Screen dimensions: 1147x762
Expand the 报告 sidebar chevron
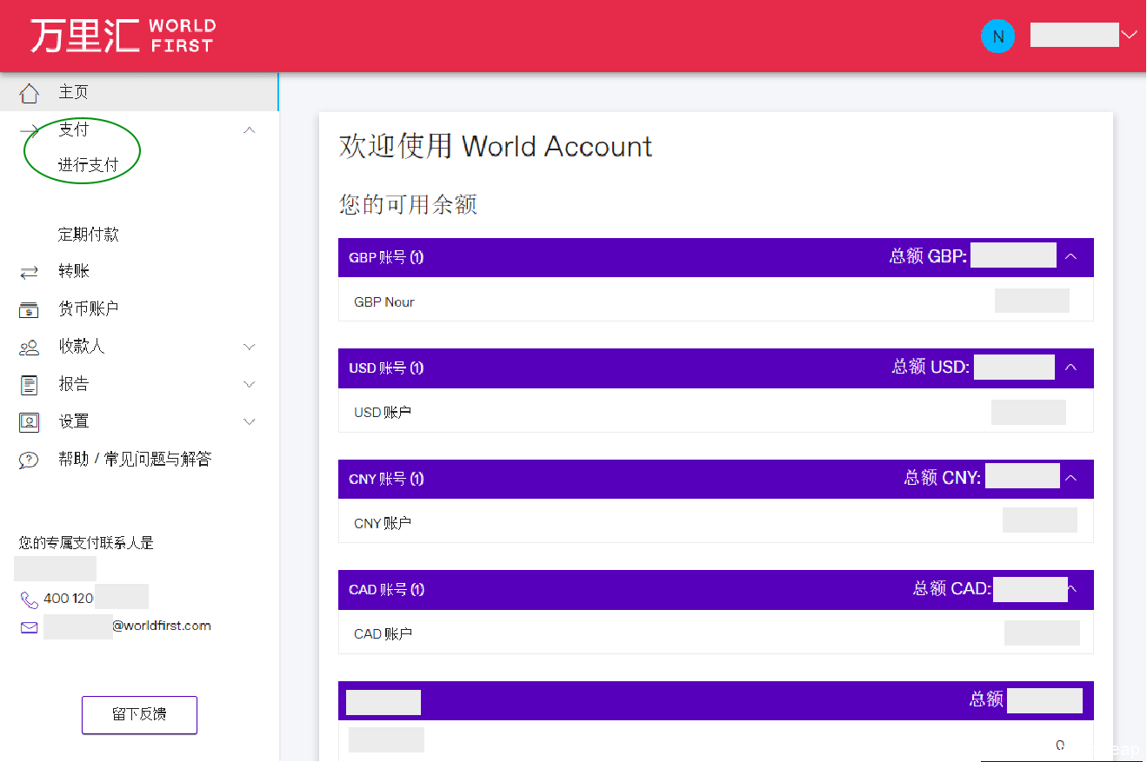coord(250,384)
